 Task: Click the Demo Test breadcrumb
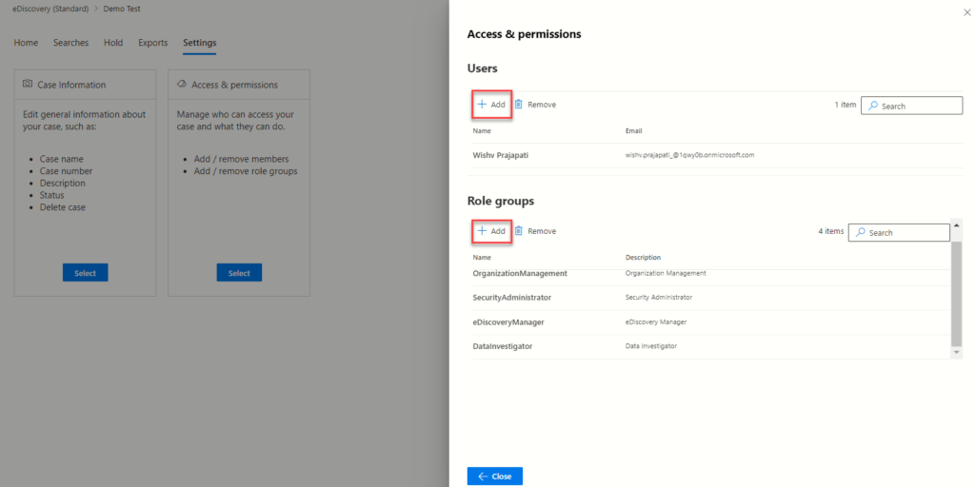(121, 10)
